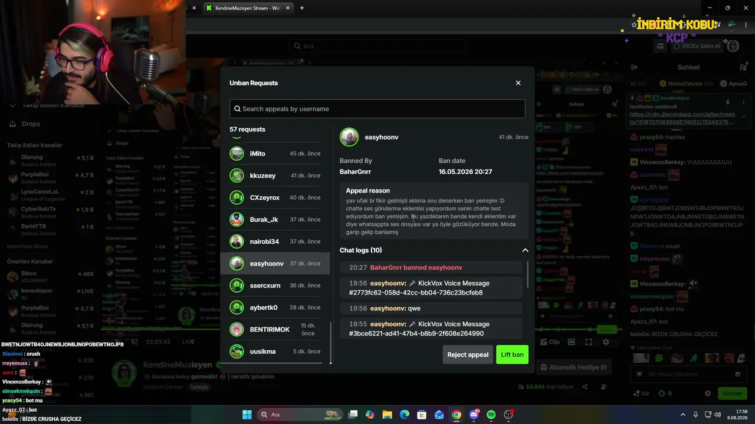The width and height of the screenshot is (755, 424).
Task: Expand the pinned message chevron
Action: (x=743, y=117)
